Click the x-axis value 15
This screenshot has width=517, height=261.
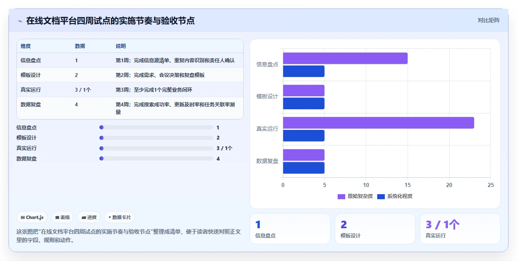[408, 185]
